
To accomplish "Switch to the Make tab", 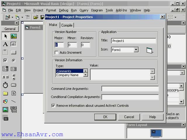I will click(53, 25).
